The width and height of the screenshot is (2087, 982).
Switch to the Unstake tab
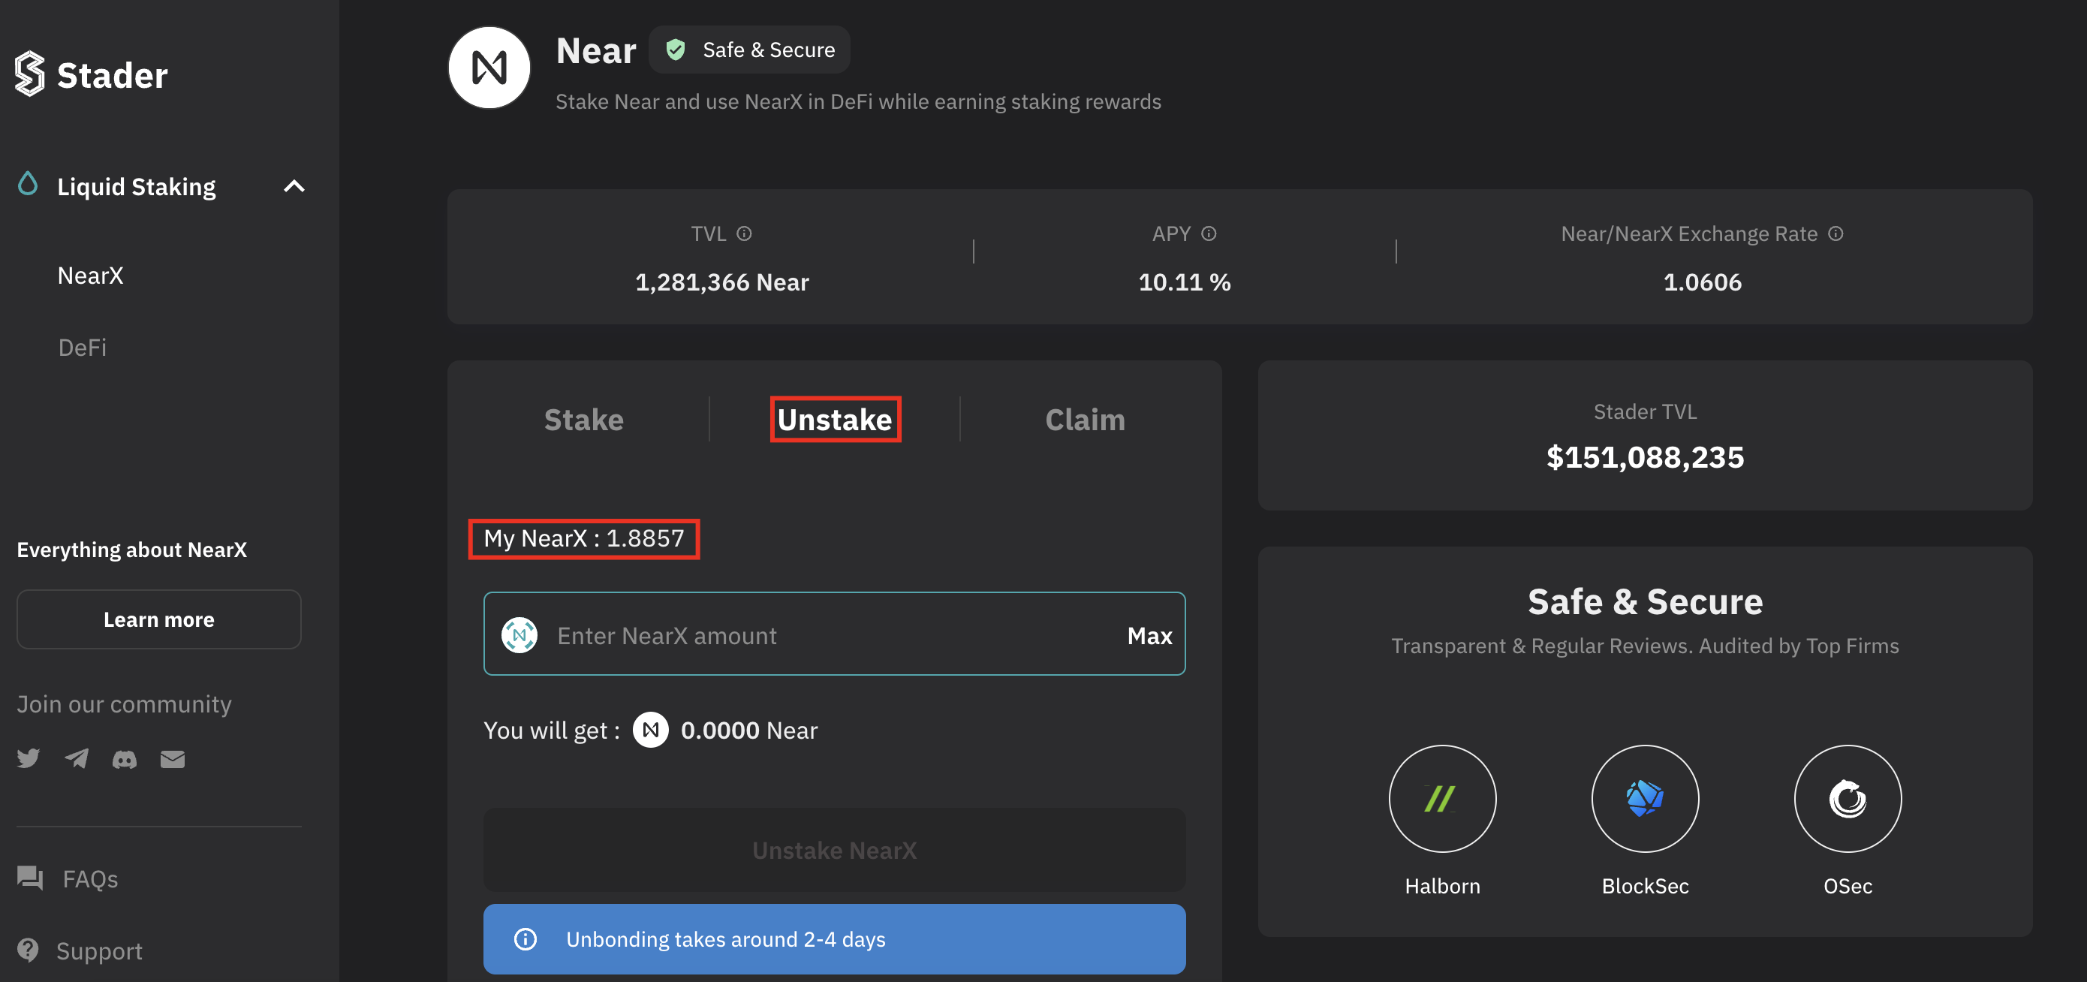point(836,420)
